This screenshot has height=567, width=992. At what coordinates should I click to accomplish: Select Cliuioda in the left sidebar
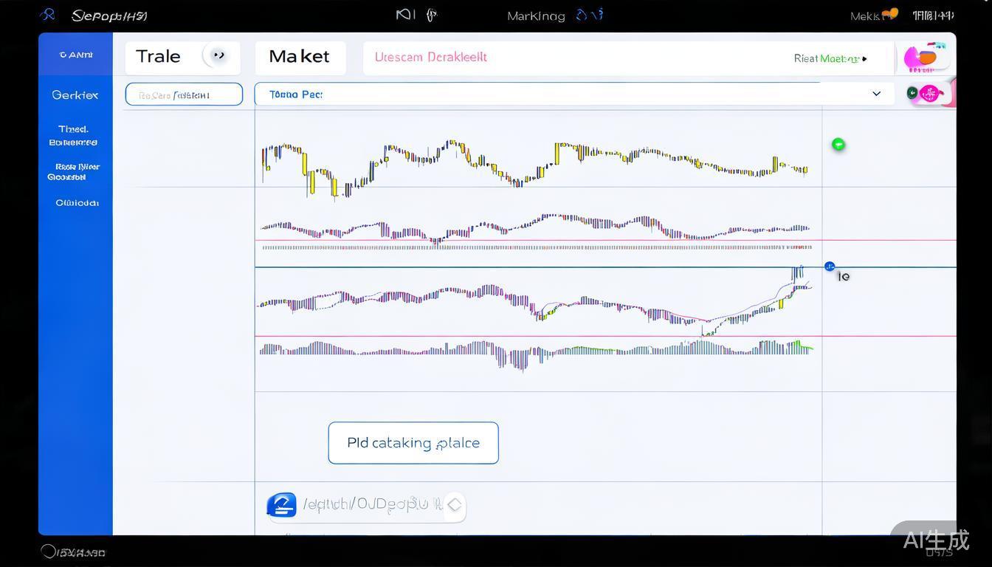point(75,202)
